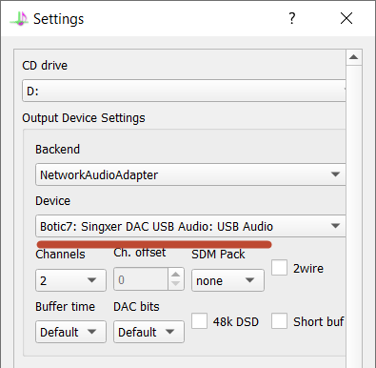Image resolution: width=376 pixels, height=368 pixels.
Task: Close the Settings dialog
Action: (x=346, y=18)
